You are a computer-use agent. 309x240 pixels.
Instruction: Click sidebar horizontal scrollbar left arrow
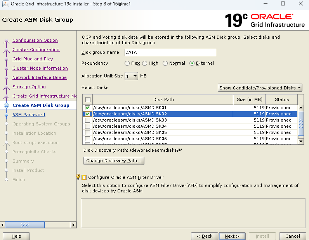click(2, 225)
